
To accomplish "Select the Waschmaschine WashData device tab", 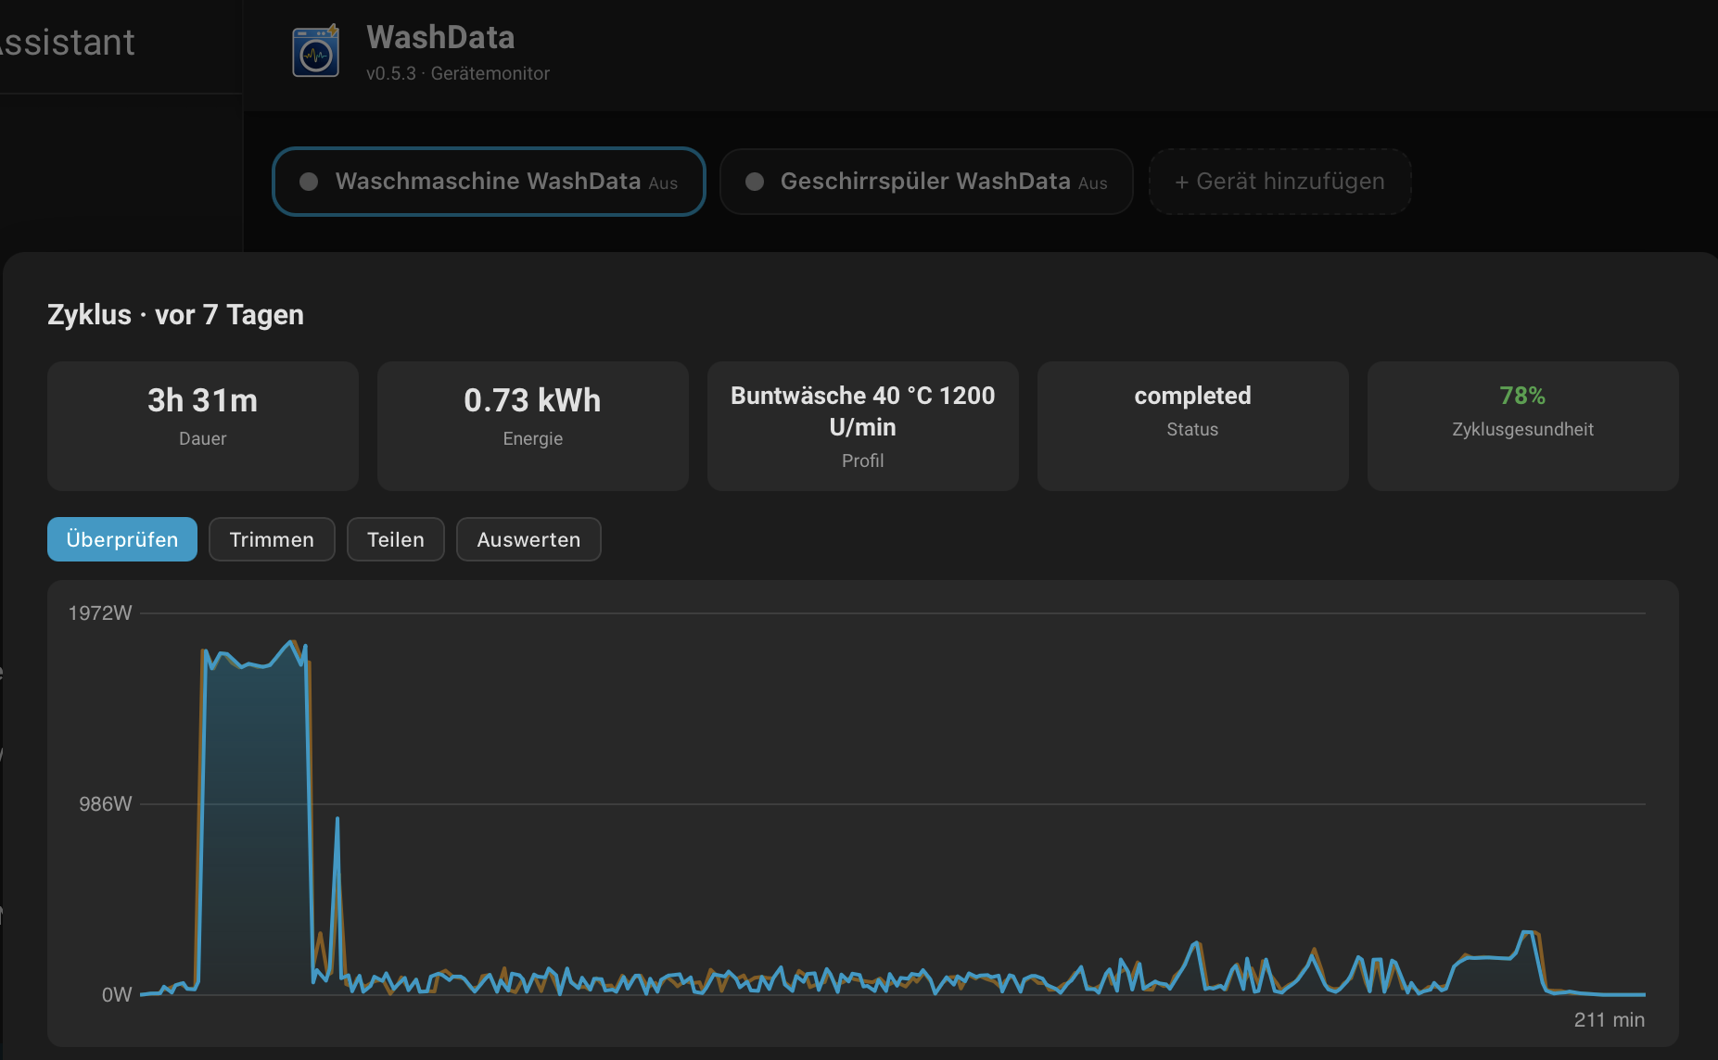I will point(489,182).
